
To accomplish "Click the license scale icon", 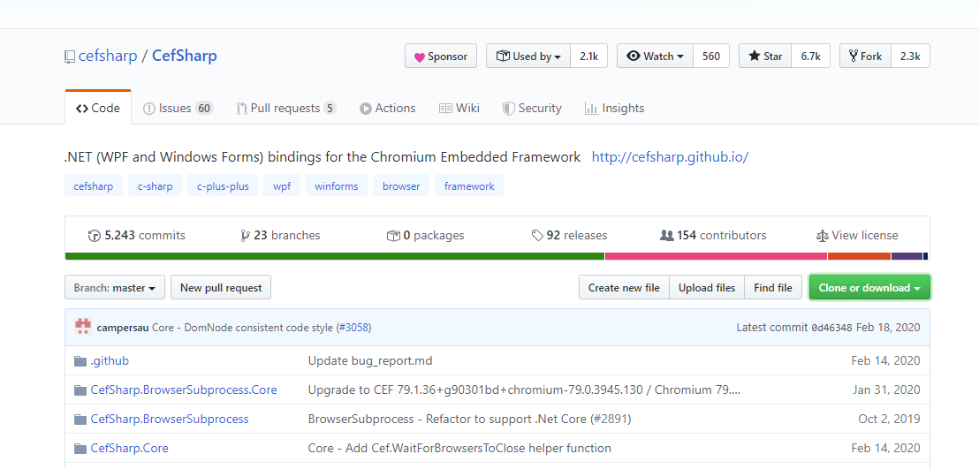I will [823, 236].
